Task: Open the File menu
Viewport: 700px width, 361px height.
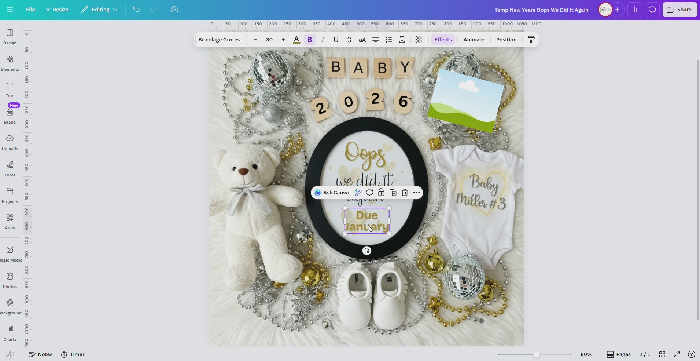Action: 30,10
